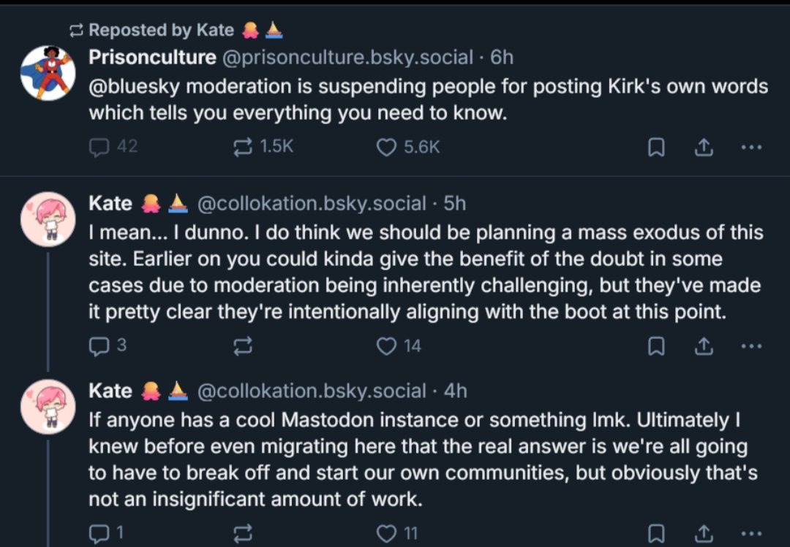
Task: Like Prisonculture's post with 5.6K likes
Action: (386, 147)
